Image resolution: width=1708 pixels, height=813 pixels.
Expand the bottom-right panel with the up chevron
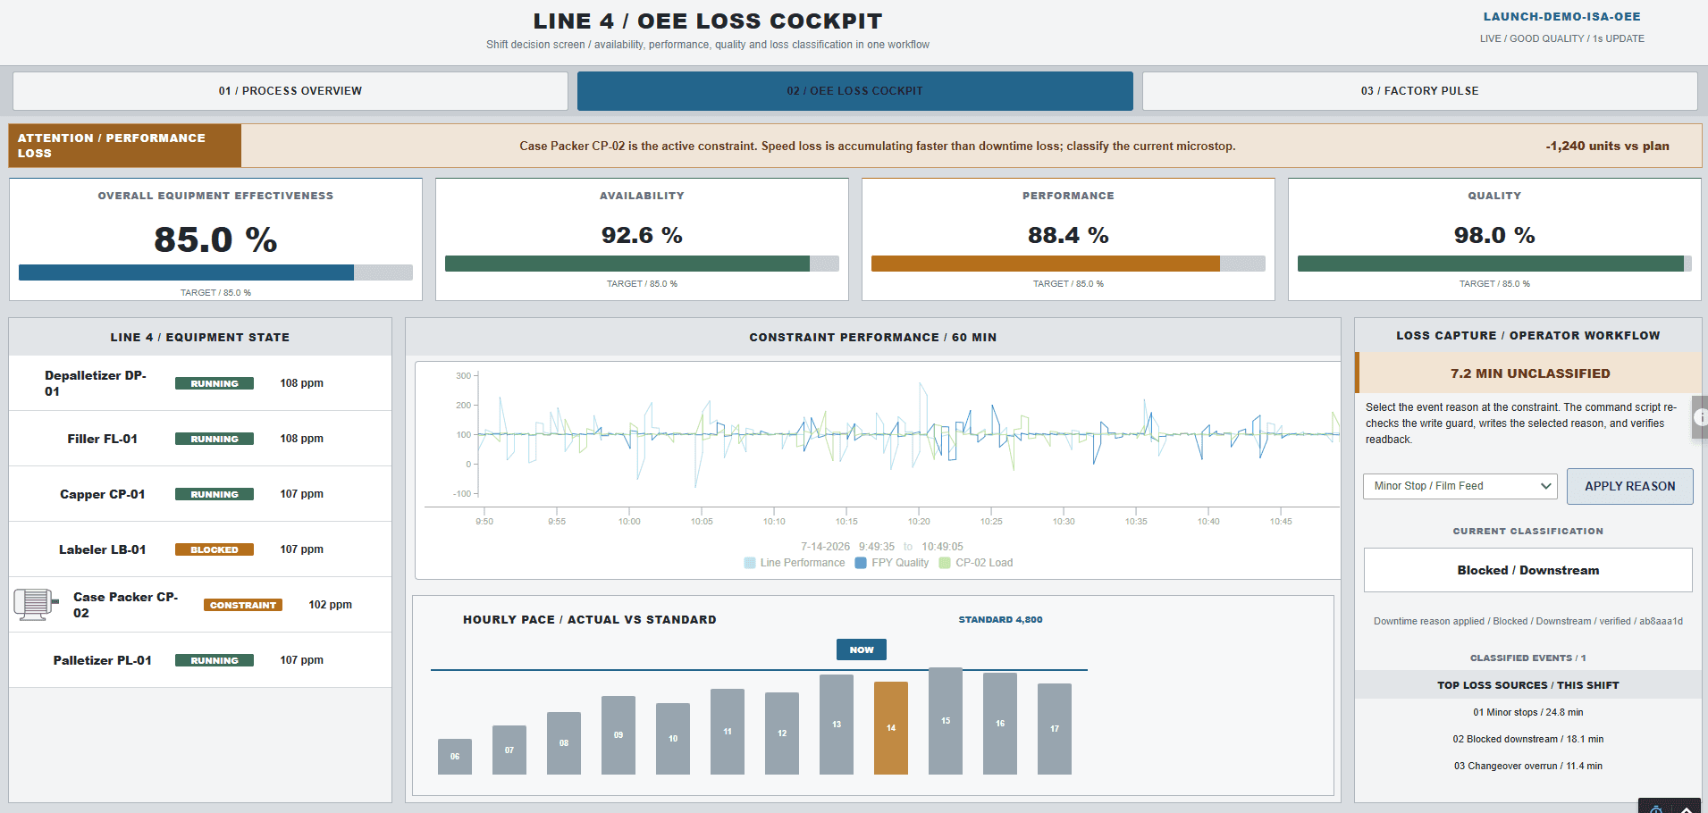click(1685, 809)
